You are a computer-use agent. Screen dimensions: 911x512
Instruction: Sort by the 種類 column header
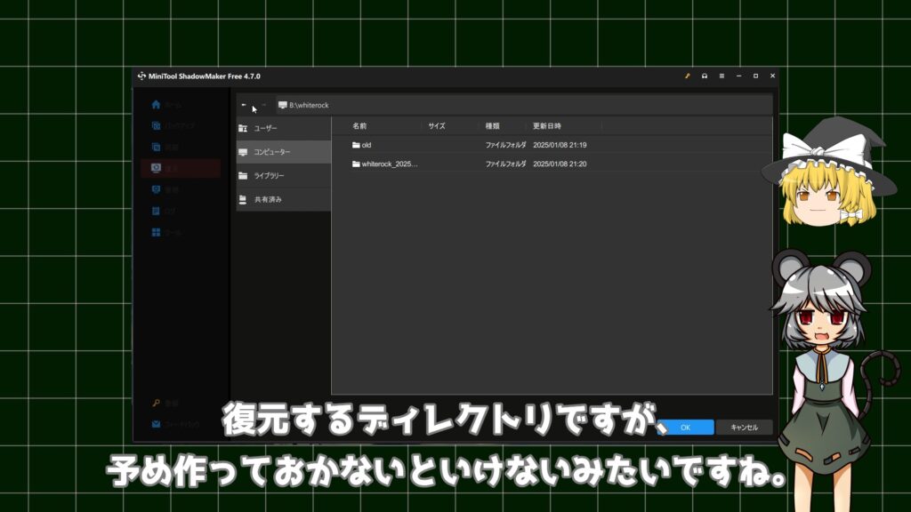493,126
